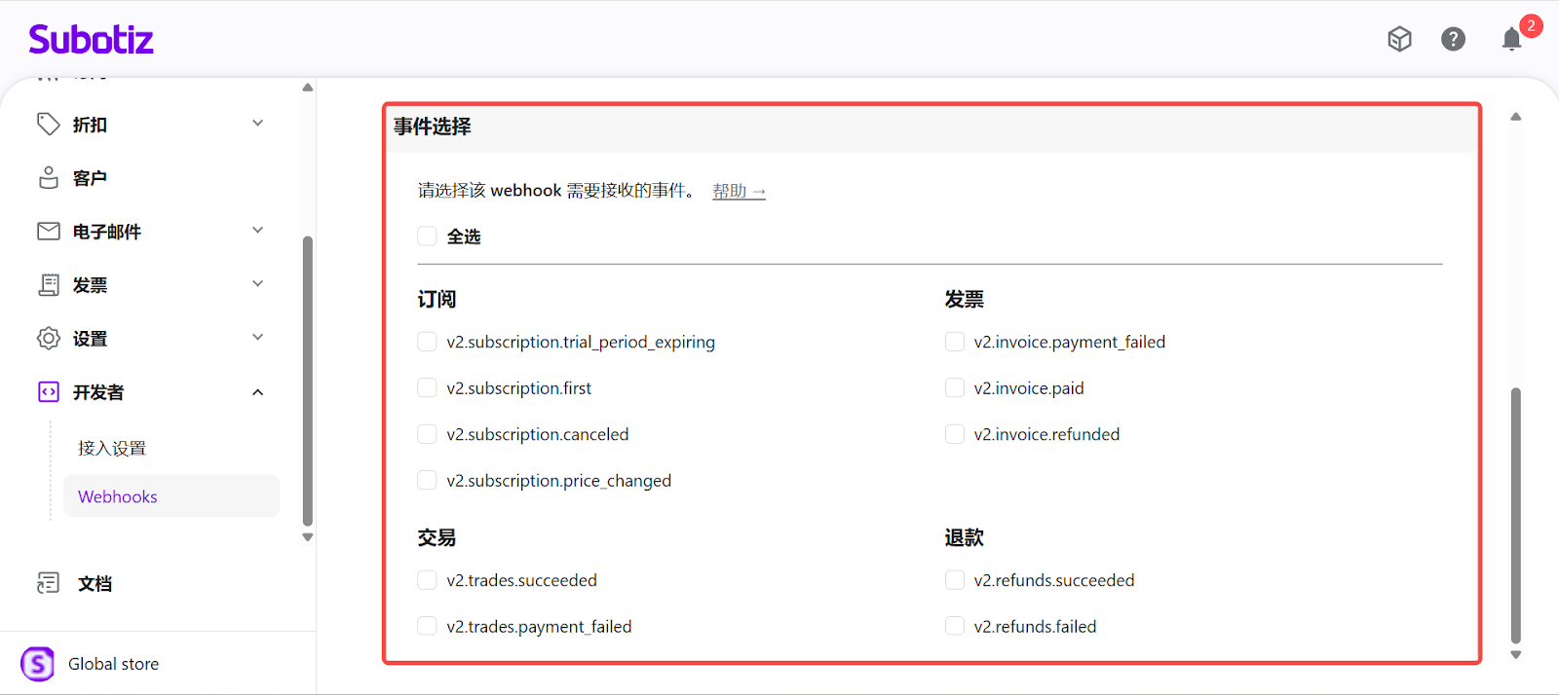Go to 接入设置 in sidebar
Viewport: 1559px width, 695px height.
point(112,448)
